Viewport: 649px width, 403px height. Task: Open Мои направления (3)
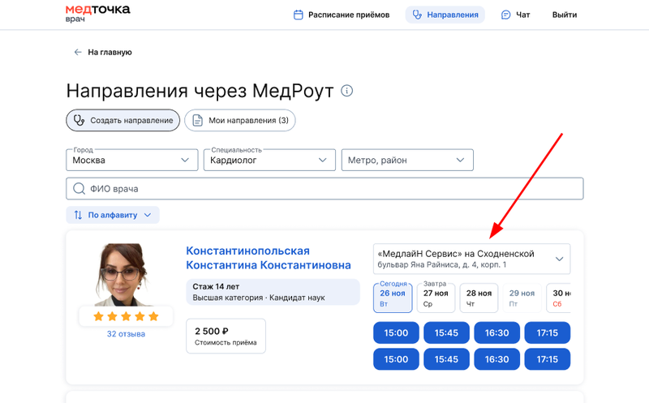[239, 120]
